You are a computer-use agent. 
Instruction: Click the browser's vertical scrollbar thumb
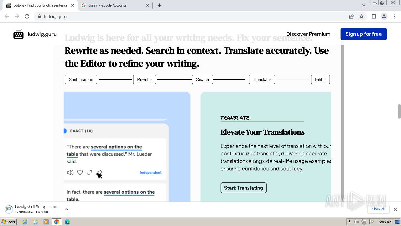pos(399,111)
